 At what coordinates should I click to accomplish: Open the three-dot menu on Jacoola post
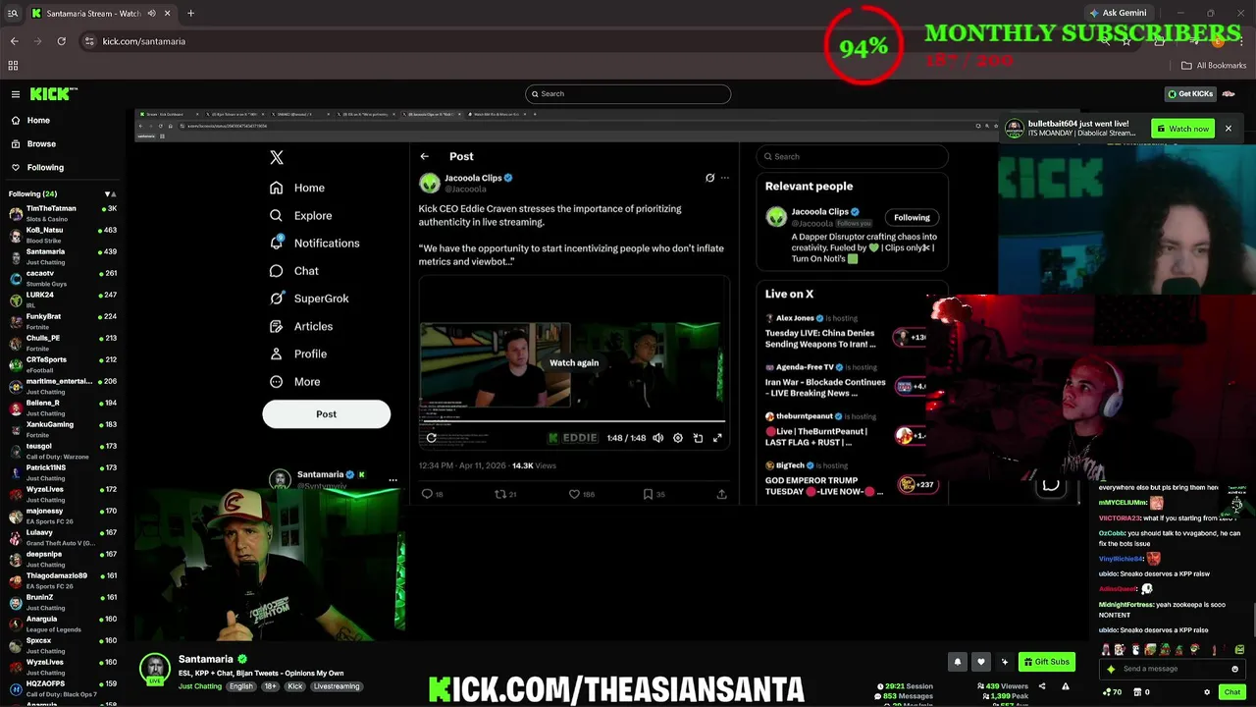pyautogui.click(x=725, y=178)
